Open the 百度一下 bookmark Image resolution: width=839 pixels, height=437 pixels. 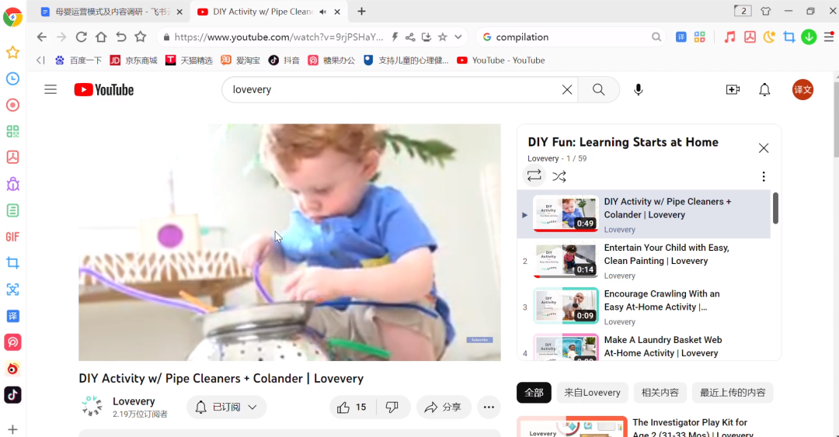(x=78, y=61)
